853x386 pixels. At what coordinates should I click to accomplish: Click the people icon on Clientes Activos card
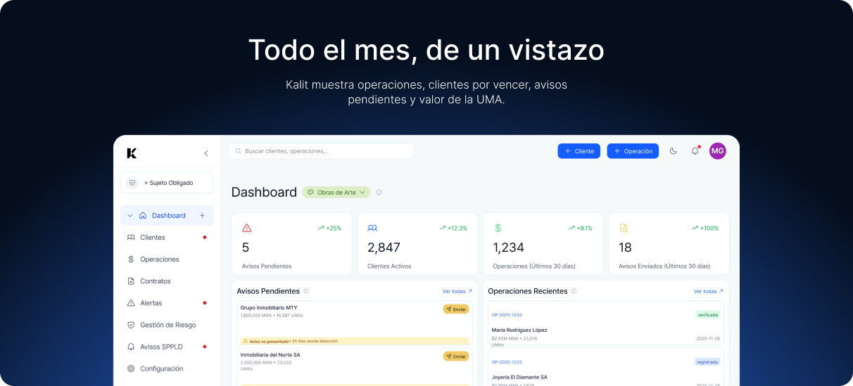372,228
